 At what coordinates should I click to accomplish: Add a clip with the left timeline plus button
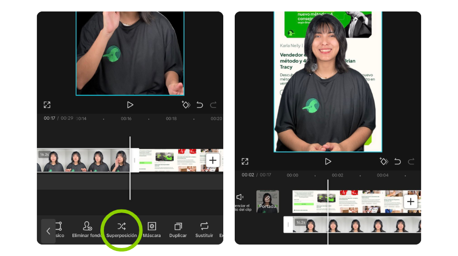point(213,160)
